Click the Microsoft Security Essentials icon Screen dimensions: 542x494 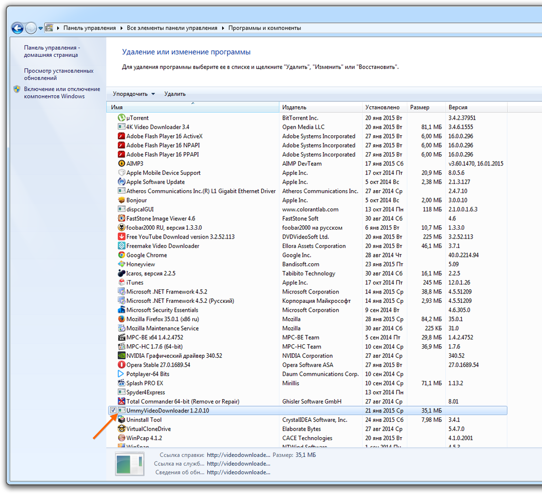[121, 310]
